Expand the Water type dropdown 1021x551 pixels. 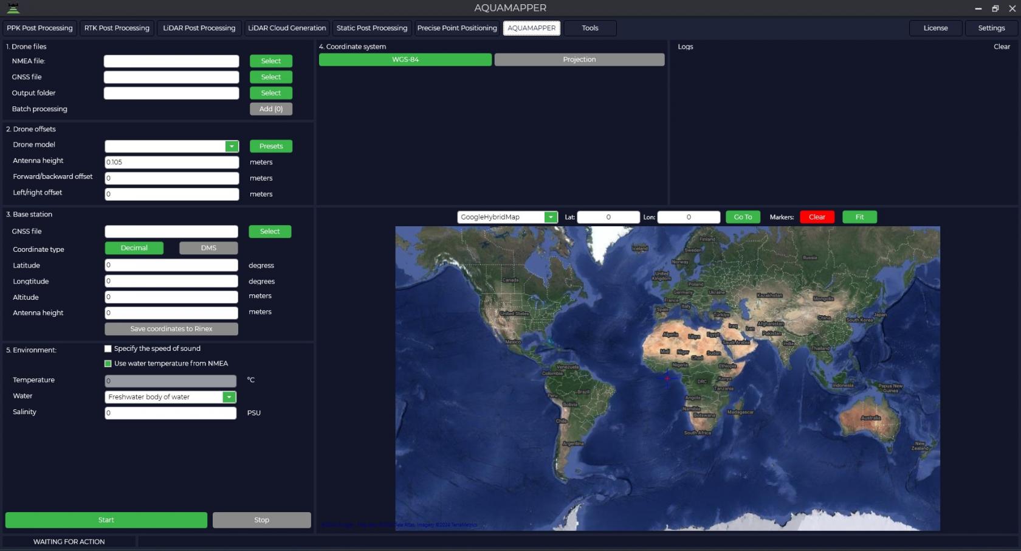point(229,397)
